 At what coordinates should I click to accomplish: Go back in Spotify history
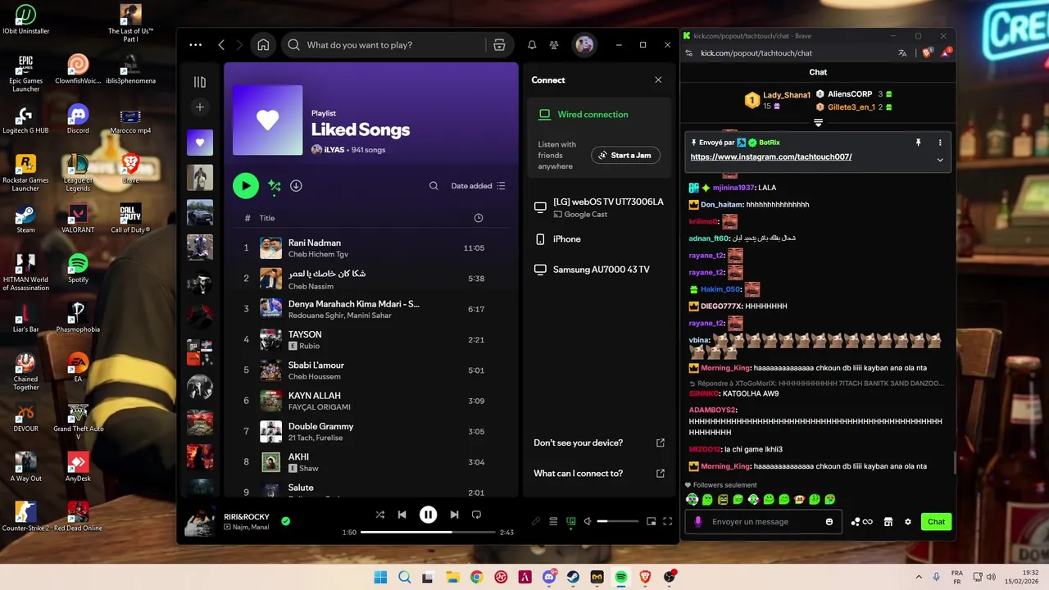click(221, 45)
